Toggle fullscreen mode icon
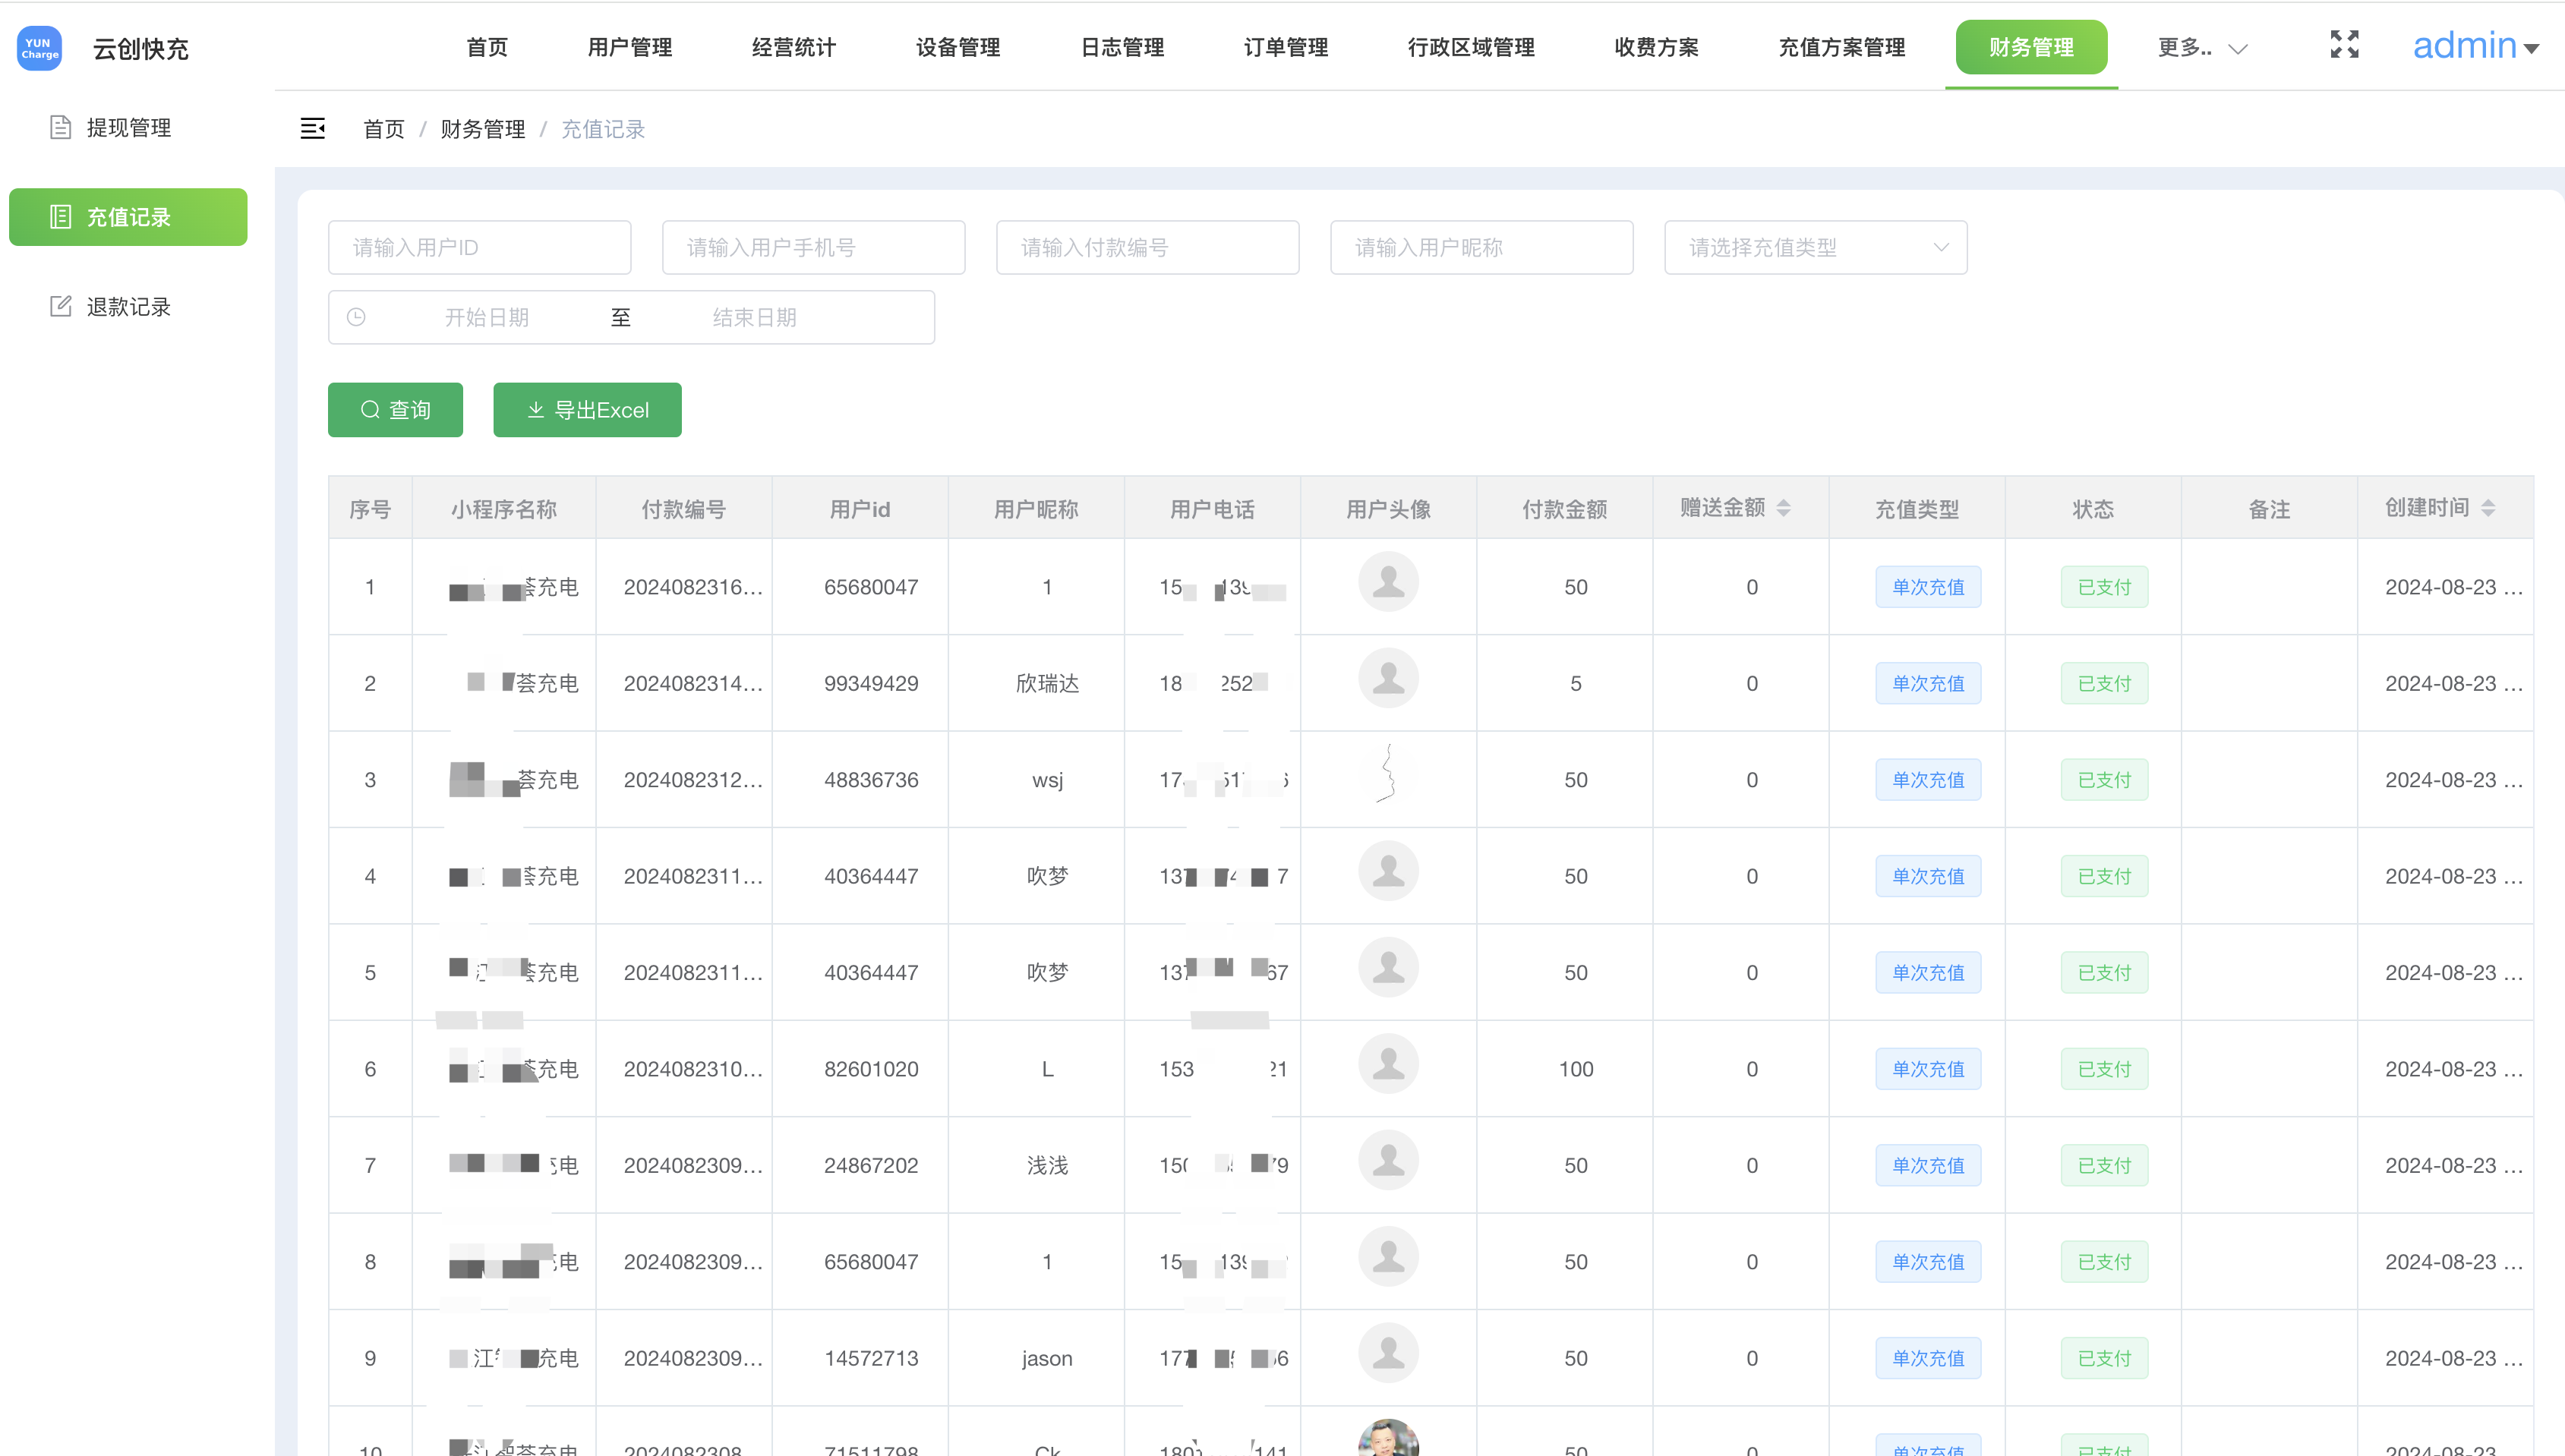Viewport: 2565px width, 1456px height. (2344, 45)
